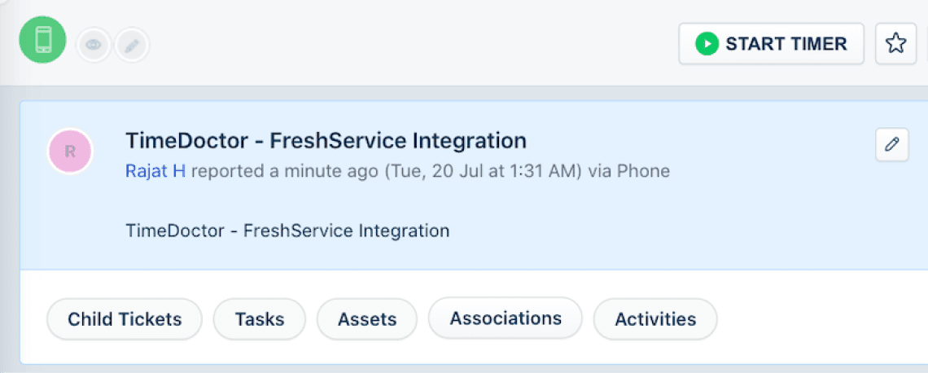928x373 pixels.
Task: Click the green phone source icon
Action: pos(43,40)
